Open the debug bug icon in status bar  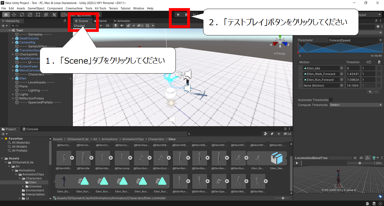tap(367, 203)
